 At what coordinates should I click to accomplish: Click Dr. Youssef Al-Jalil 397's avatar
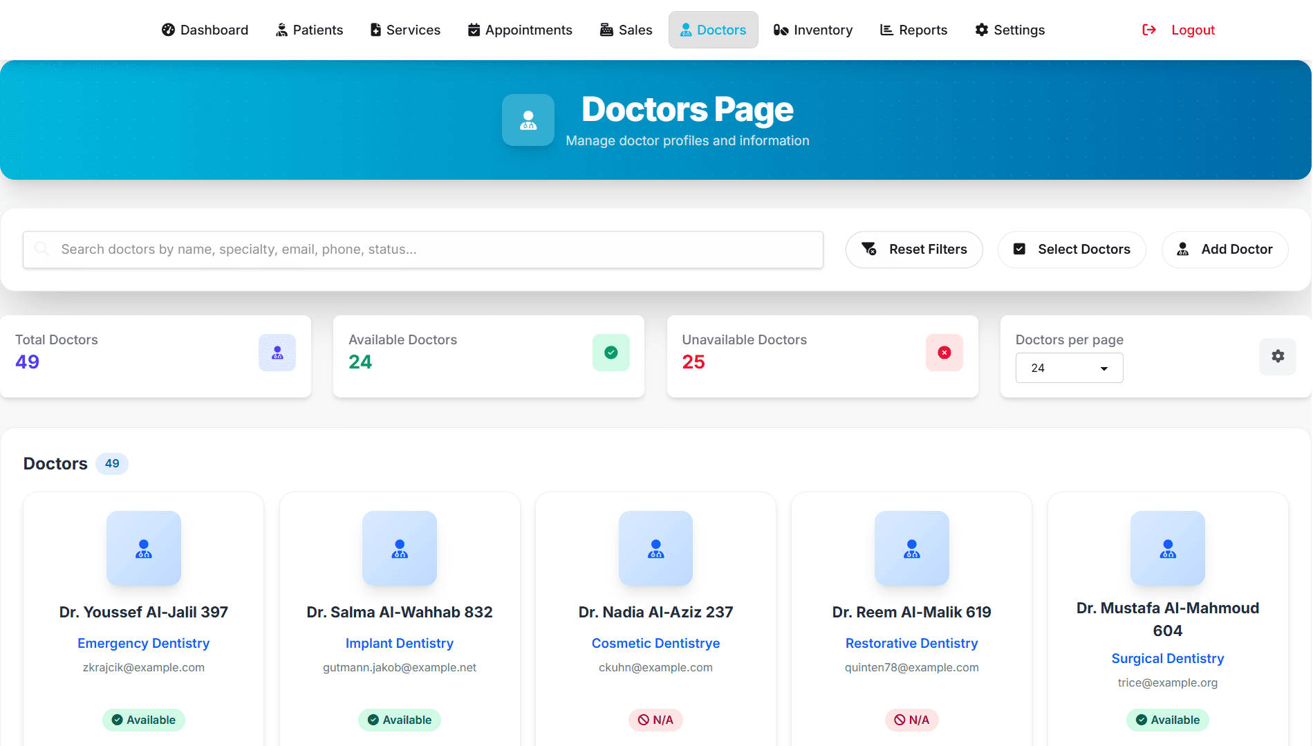tap(144, 548)
